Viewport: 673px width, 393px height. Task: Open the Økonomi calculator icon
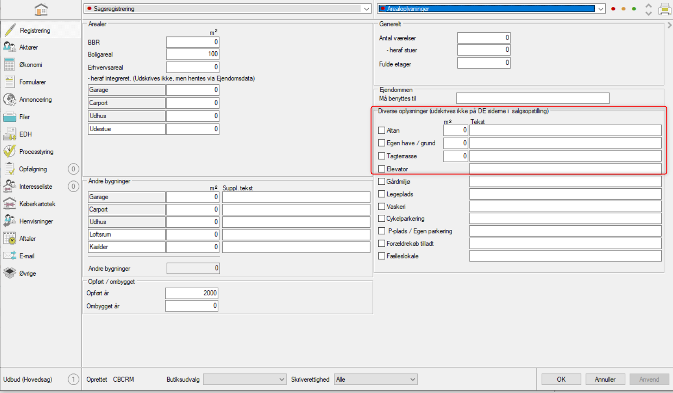pos(10,65)
